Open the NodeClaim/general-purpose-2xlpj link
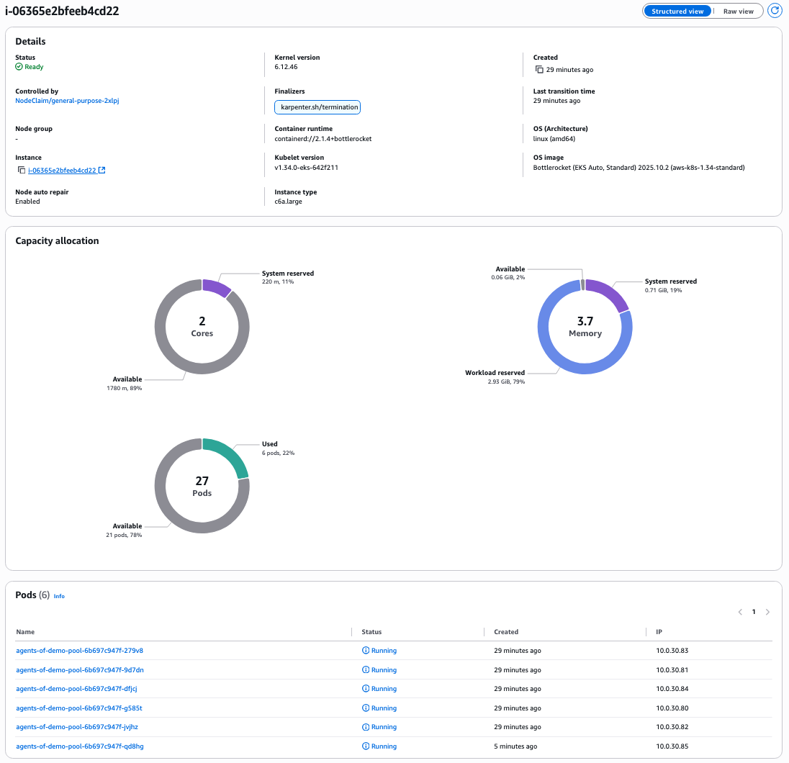Screen dimensions: 789x763 pyautogui.click(x=66, y=100)
